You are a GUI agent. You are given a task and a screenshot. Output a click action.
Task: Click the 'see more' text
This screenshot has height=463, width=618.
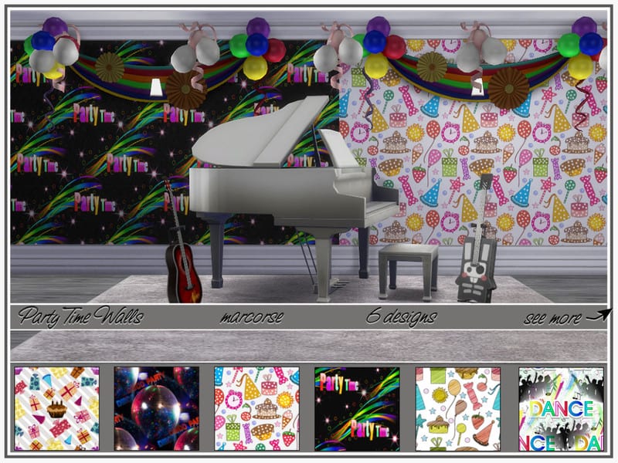[552, 317]
